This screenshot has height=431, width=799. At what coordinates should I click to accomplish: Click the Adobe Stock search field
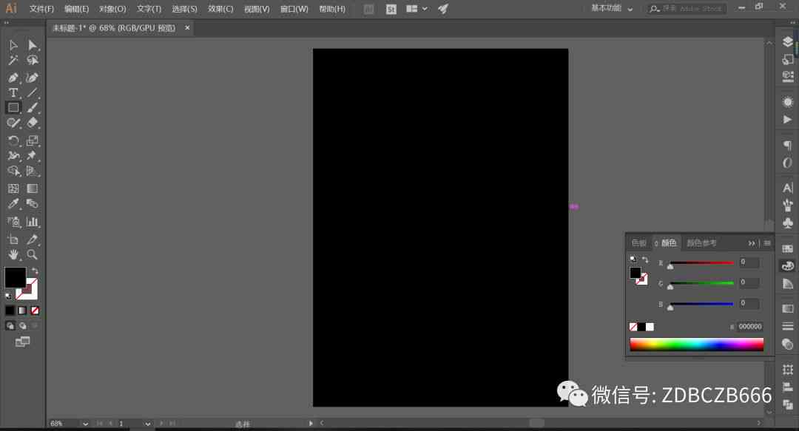click(687, 9)
